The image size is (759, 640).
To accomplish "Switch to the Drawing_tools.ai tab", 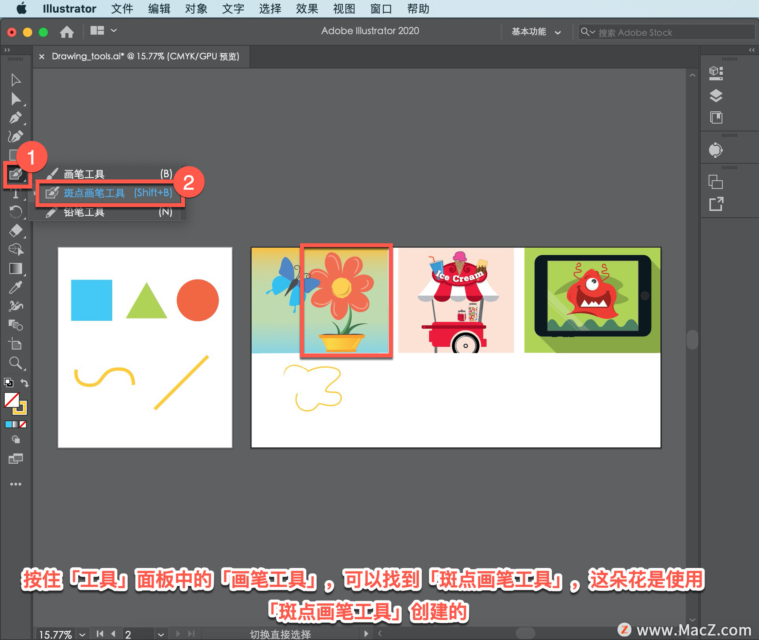I will 145,56.
